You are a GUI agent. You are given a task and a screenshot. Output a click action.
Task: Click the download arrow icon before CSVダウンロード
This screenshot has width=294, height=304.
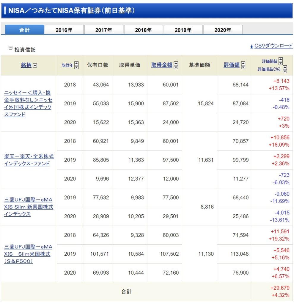coord(251,46)
